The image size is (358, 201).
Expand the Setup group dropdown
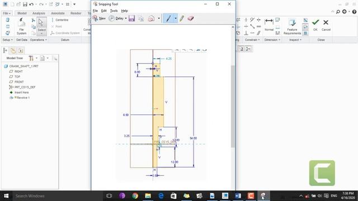coord(7,40)
